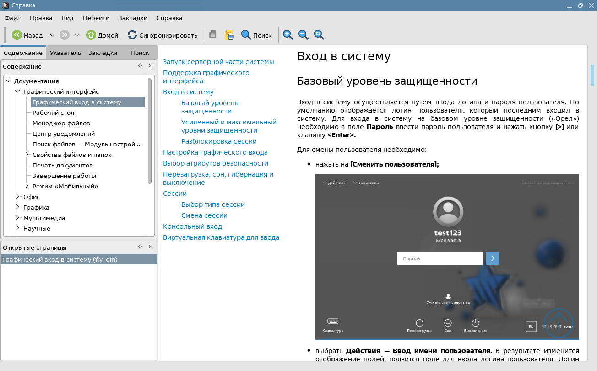Collapse the Документация tree node
597x371 pixels.
[8, 81]
